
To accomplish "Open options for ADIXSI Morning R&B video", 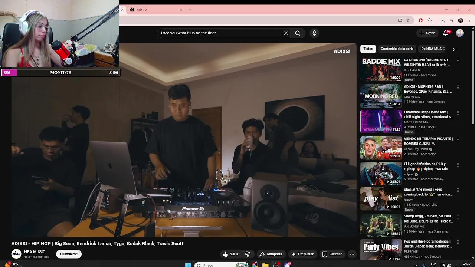I will [x=458, y=87].
